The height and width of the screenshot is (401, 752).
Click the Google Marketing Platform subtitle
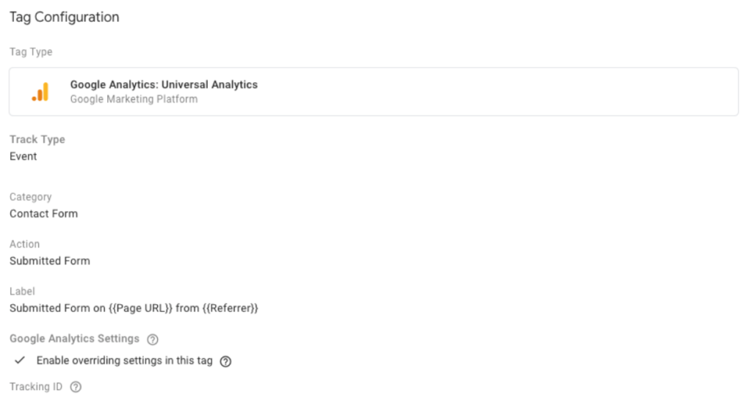(x=134, y=99)
